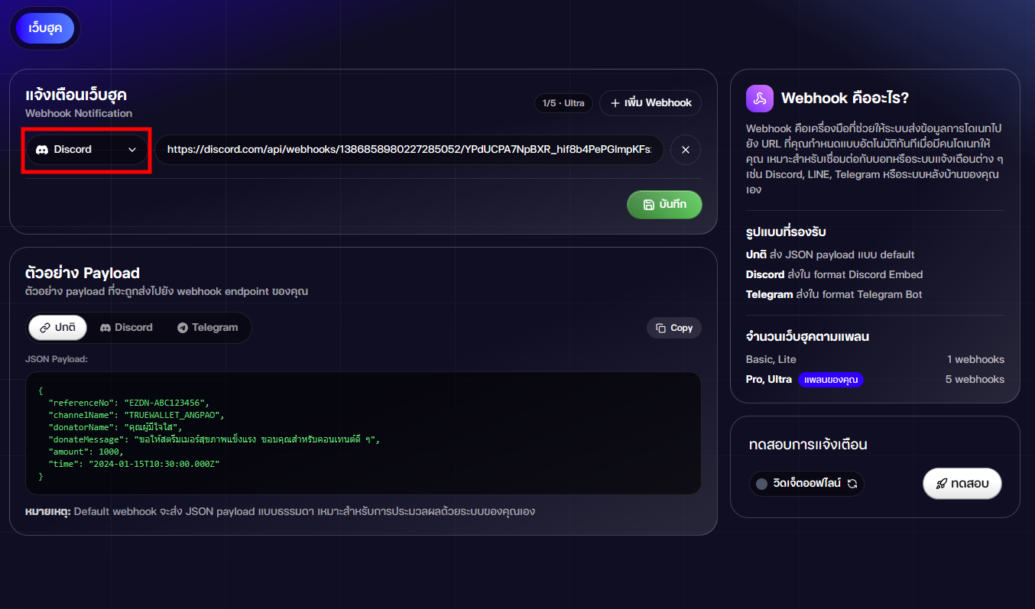Click the JSON payload code block

[x=363, y=433]
